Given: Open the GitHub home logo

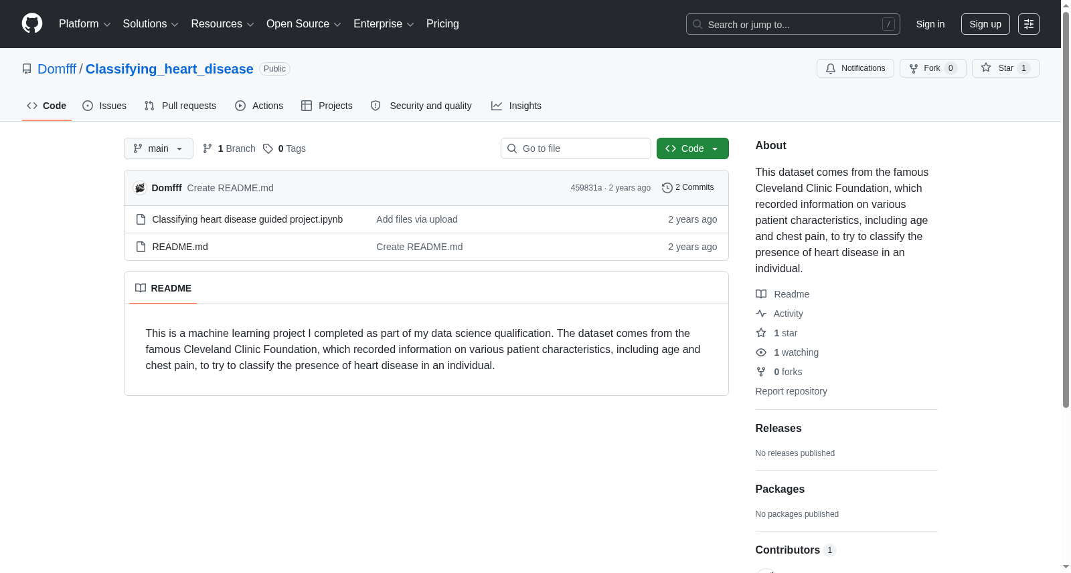Looking at the screenshot, I should 32,23.
